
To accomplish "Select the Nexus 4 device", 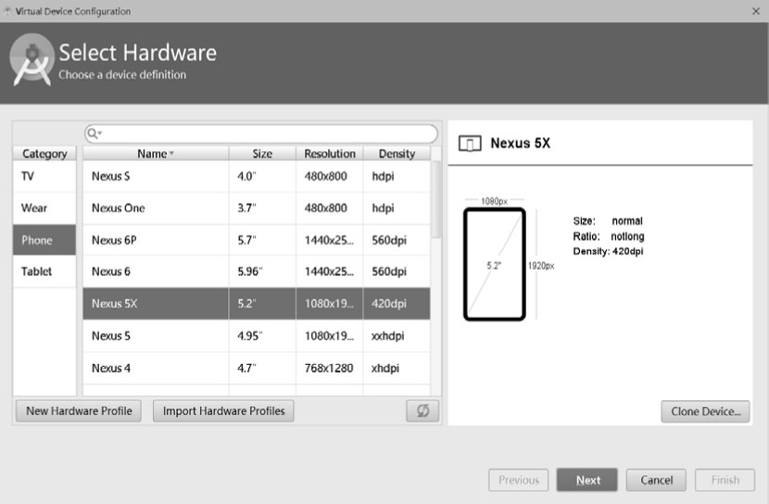I will tap(257, 368).
